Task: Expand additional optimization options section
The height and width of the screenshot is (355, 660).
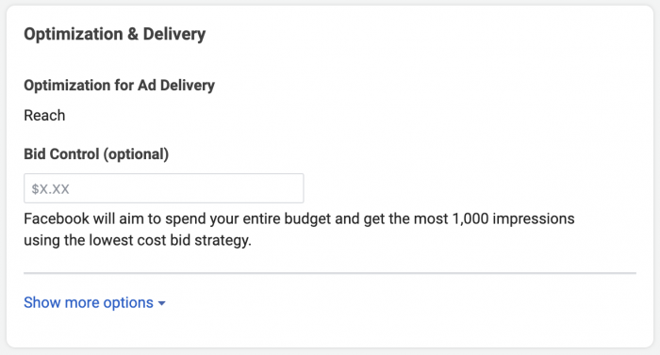Action: (94, 302)
